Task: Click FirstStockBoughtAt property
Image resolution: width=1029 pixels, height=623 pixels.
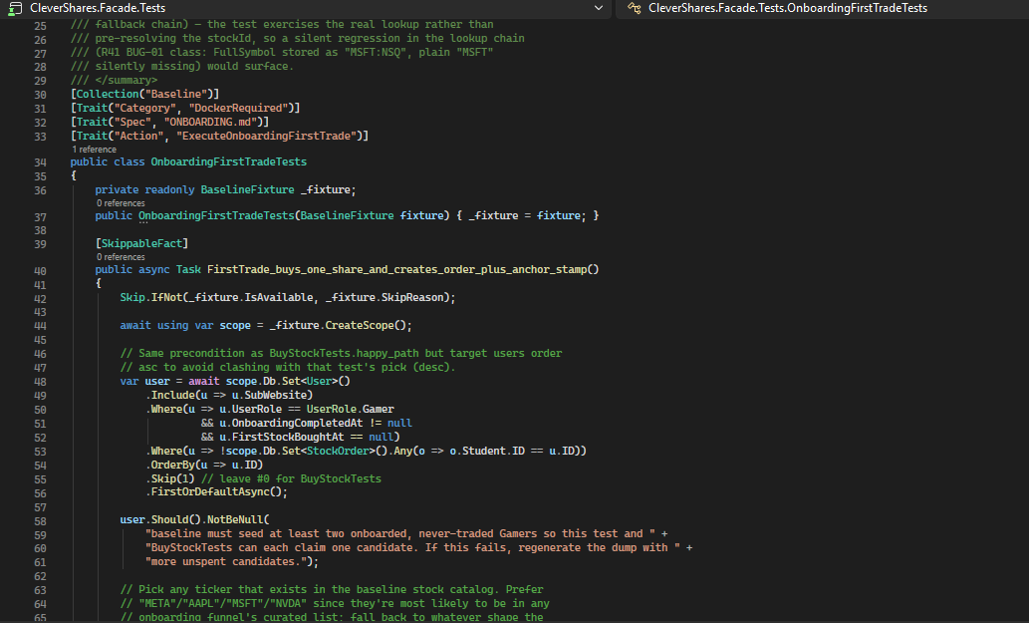Action: tap(288, 437)
